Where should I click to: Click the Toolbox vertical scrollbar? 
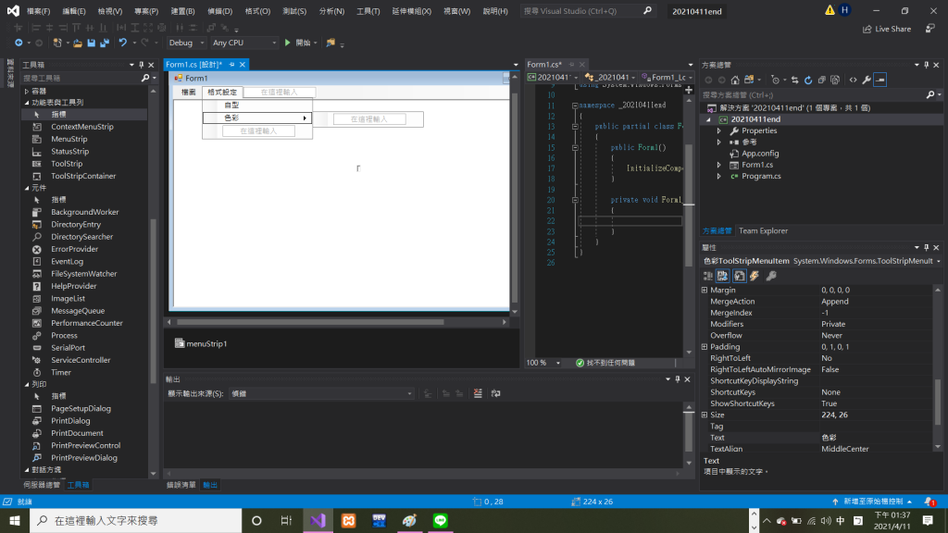point(153,281)
